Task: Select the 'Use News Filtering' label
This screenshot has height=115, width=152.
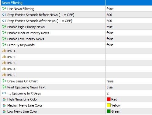Action: [x=21, y=9]
